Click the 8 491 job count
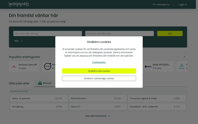This screenshot has width=198, height=124. tap(118, 107)
